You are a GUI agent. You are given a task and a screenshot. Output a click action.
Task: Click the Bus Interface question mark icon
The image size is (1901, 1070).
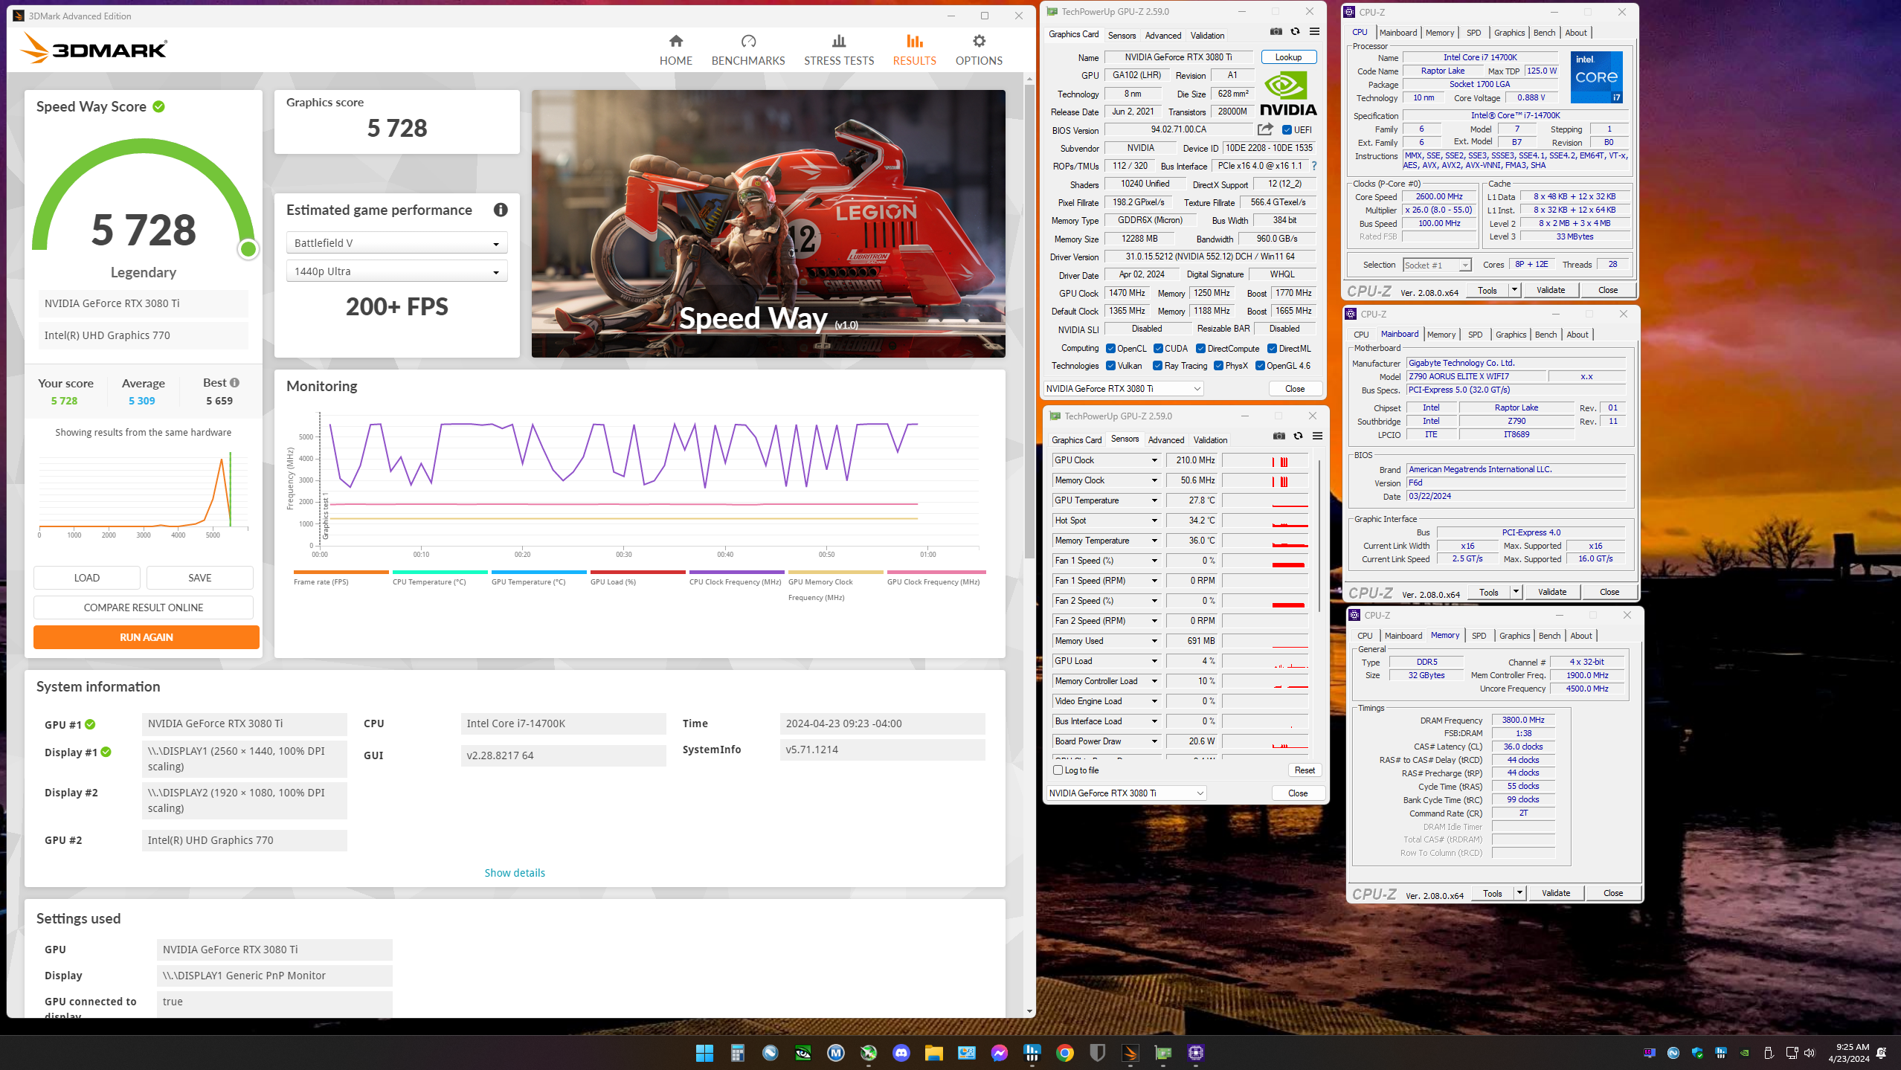point(1314,166)
